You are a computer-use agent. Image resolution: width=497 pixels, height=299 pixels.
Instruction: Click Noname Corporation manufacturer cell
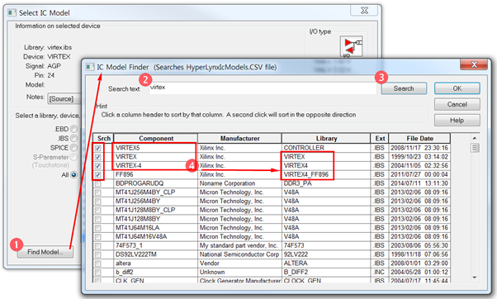pyautogui.click(x=239, y=183)
